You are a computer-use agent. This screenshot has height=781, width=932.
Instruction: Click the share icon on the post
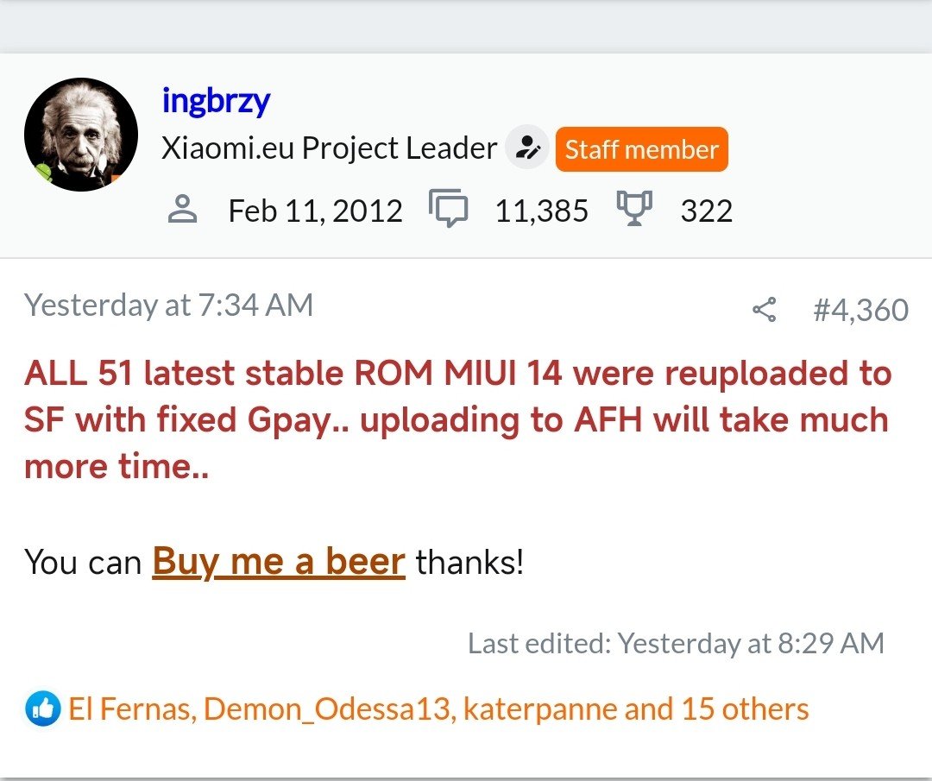(x=764, y=309)
